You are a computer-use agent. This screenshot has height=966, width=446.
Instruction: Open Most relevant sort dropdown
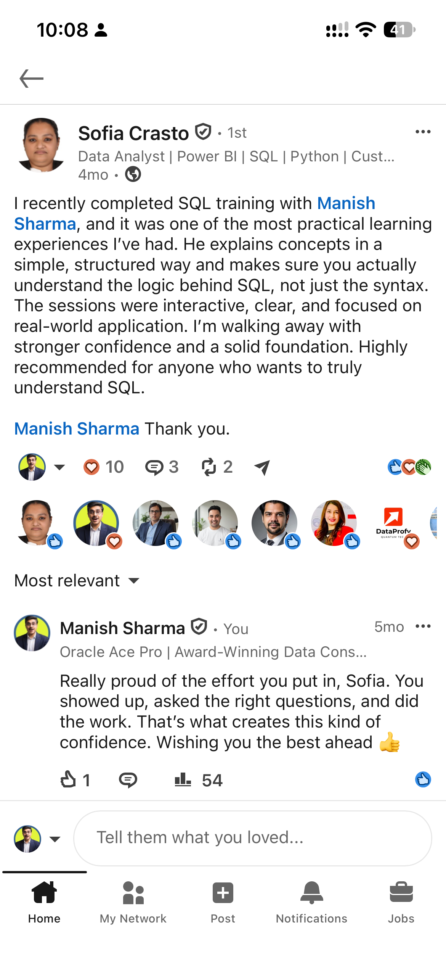(x=77, y=581)
